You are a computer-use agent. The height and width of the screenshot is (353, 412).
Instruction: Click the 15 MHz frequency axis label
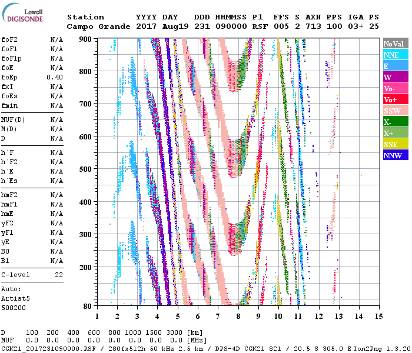pyautogui.click(x=378, y=317)
